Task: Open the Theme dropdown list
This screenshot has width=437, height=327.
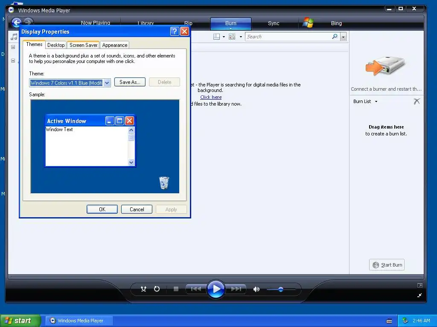Action: (x=107, y=83)
